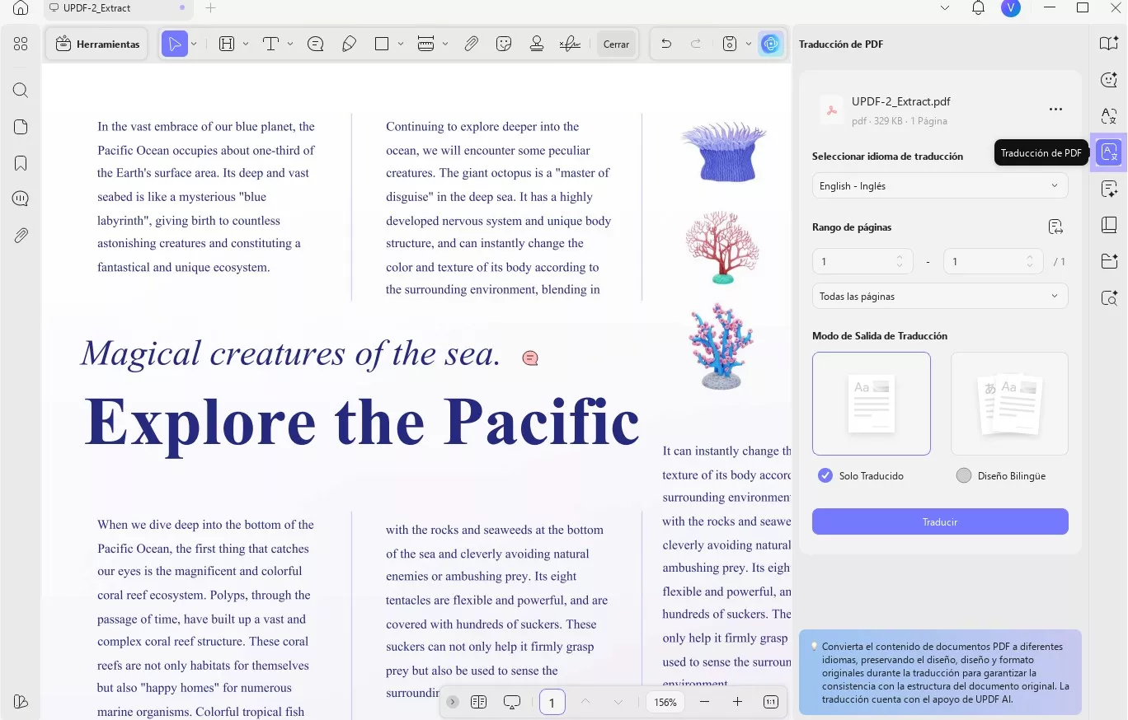Click the folder-with-sparkle icon in right sidebar
The image size is (1128, 720).
pyautogui.click(x=1109, y=261)
